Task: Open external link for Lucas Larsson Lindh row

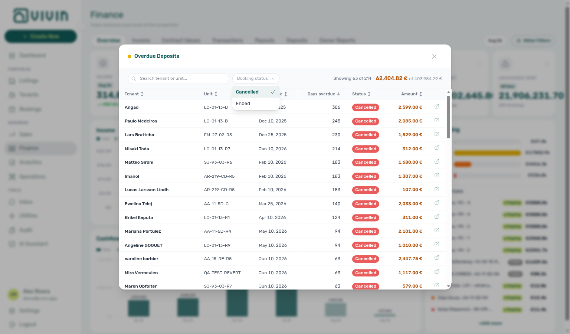Action: pos(437,189)
